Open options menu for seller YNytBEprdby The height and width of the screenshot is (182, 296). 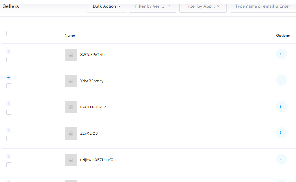(x=281, y=80)
